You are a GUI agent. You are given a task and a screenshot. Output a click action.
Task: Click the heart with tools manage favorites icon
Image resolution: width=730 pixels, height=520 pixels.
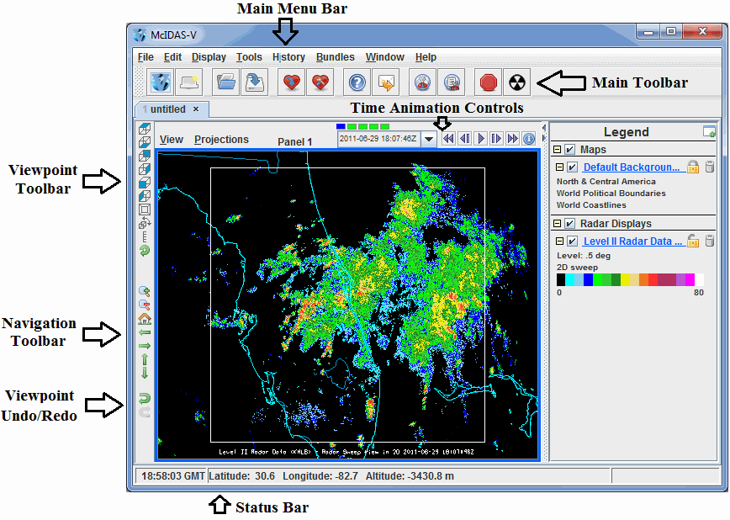tap(320, 82)
